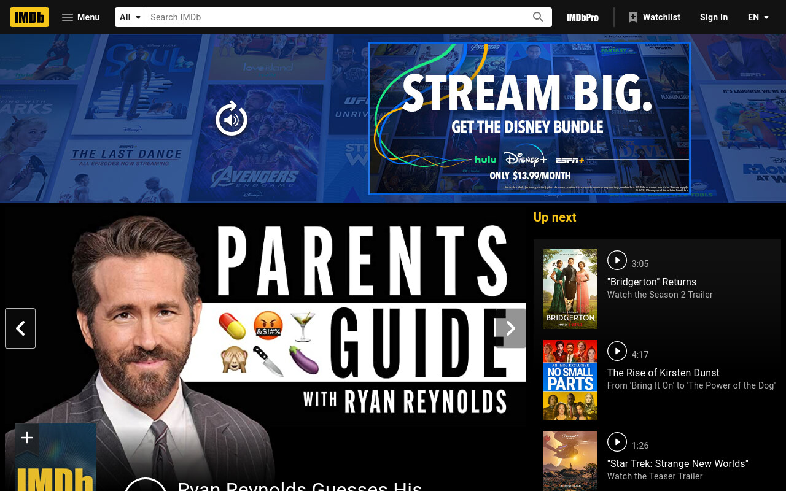
Task: Go to next featured slide arrow
Action: click(510, 328)
